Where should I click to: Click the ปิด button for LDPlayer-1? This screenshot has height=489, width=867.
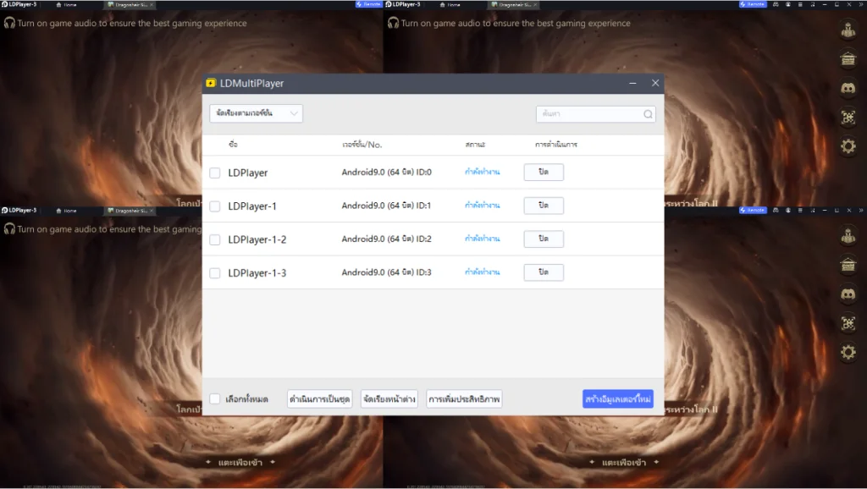pyautogui.click(x=544, y=205)
